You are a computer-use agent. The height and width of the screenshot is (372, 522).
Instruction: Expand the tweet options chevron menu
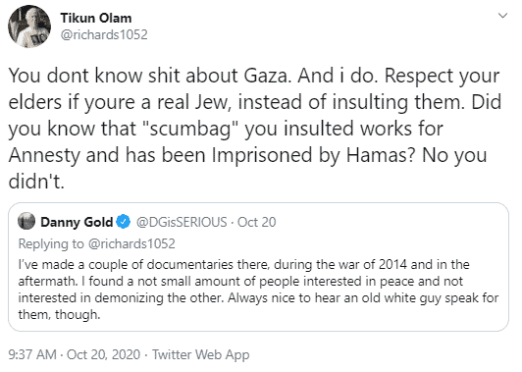pos(502,16)
